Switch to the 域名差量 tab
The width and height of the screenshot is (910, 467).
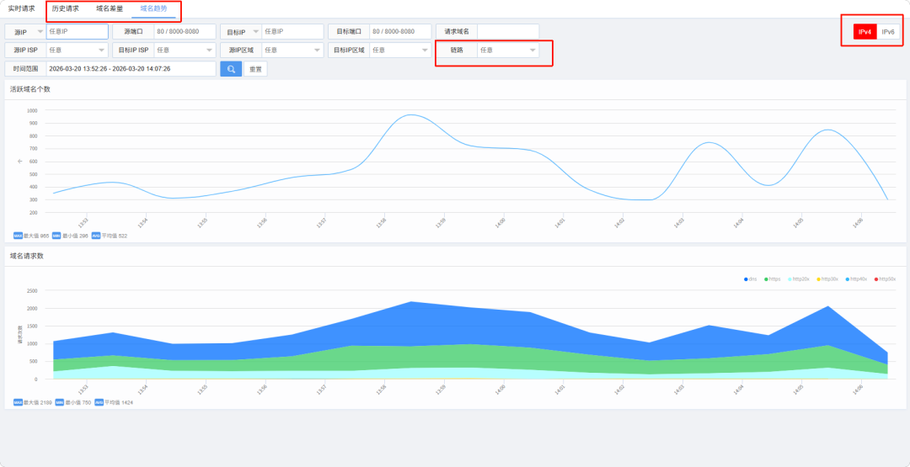click(110, 8)
